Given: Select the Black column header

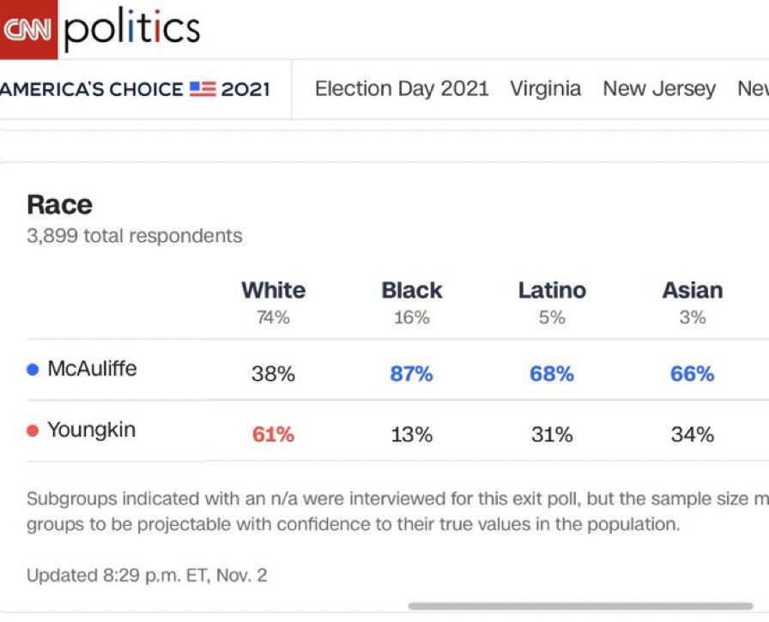Looking at the screenshot, I should tap(412, 290).
